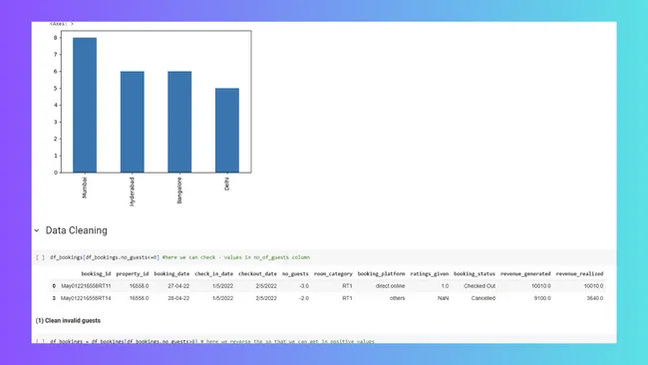Select the Delhi bar in the chart

[227, 131]
